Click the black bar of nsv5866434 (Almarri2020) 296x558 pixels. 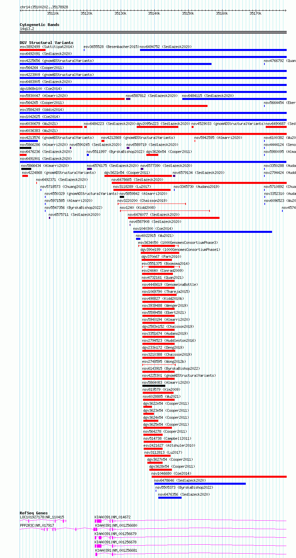click(26, 169)
